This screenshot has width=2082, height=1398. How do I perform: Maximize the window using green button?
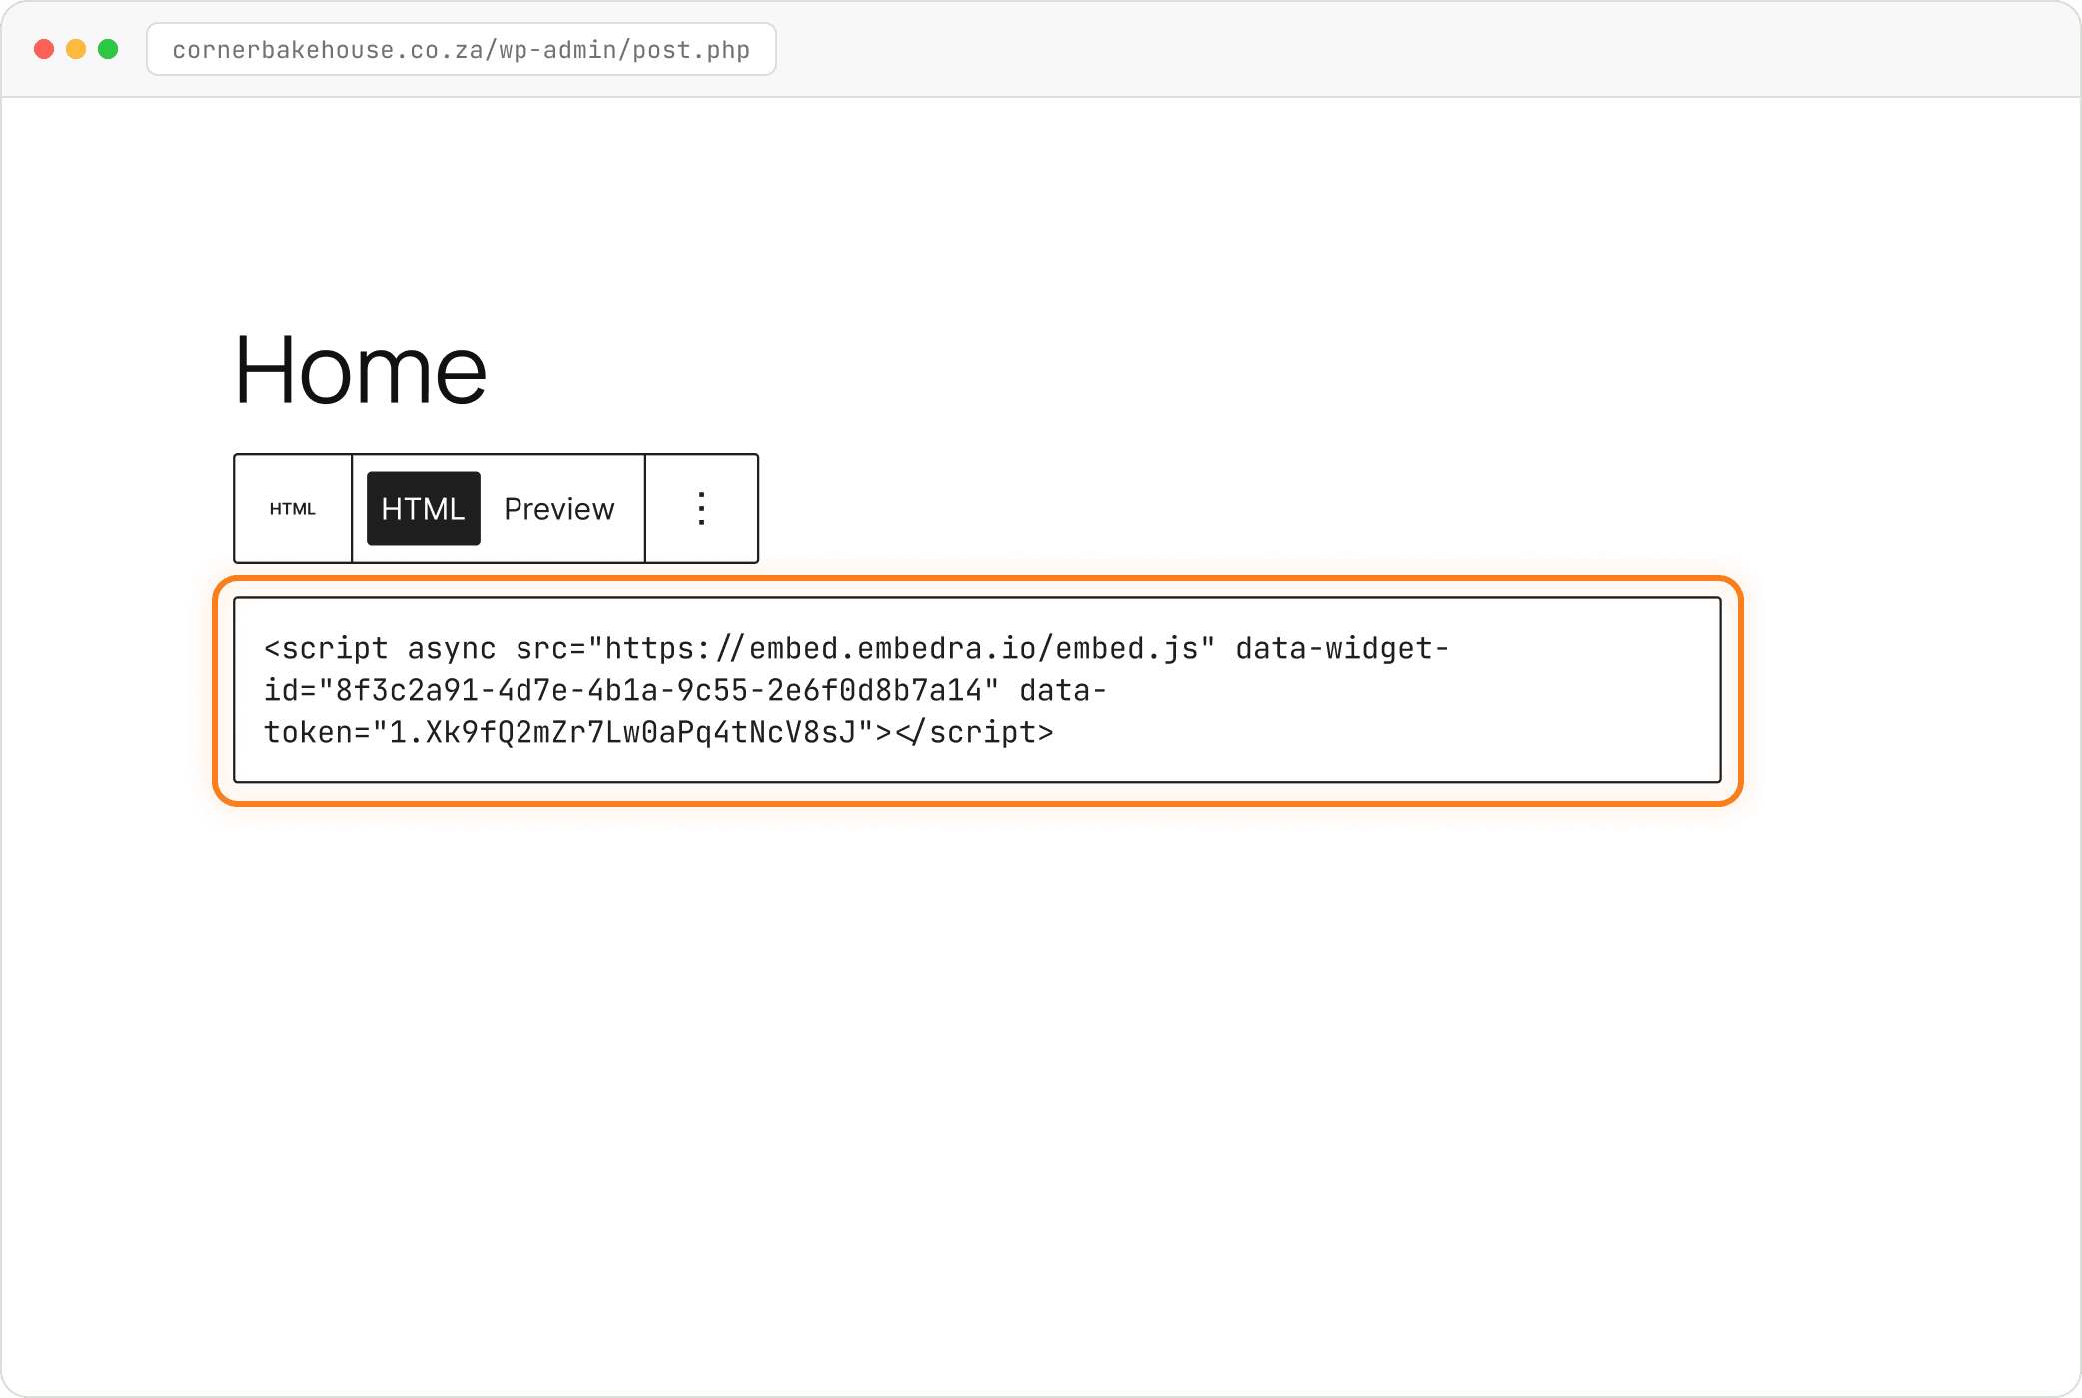(108, 49)
